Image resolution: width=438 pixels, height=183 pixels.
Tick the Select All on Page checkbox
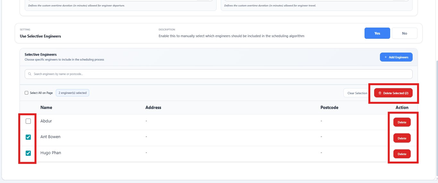tap(27, 93)
